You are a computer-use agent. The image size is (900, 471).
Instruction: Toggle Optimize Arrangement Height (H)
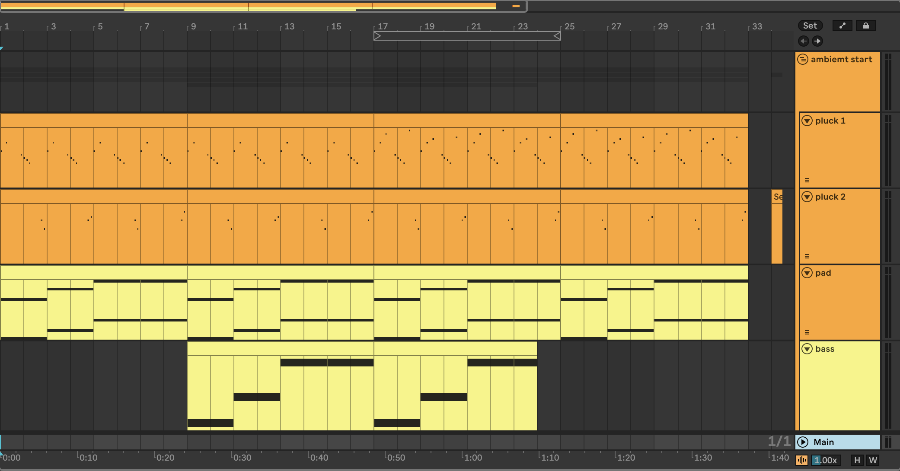857,460
